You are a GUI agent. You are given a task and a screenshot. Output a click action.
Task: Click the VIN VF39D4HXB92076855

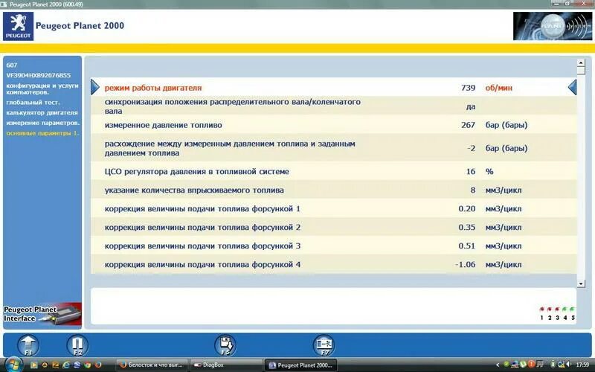pos(39,76)
